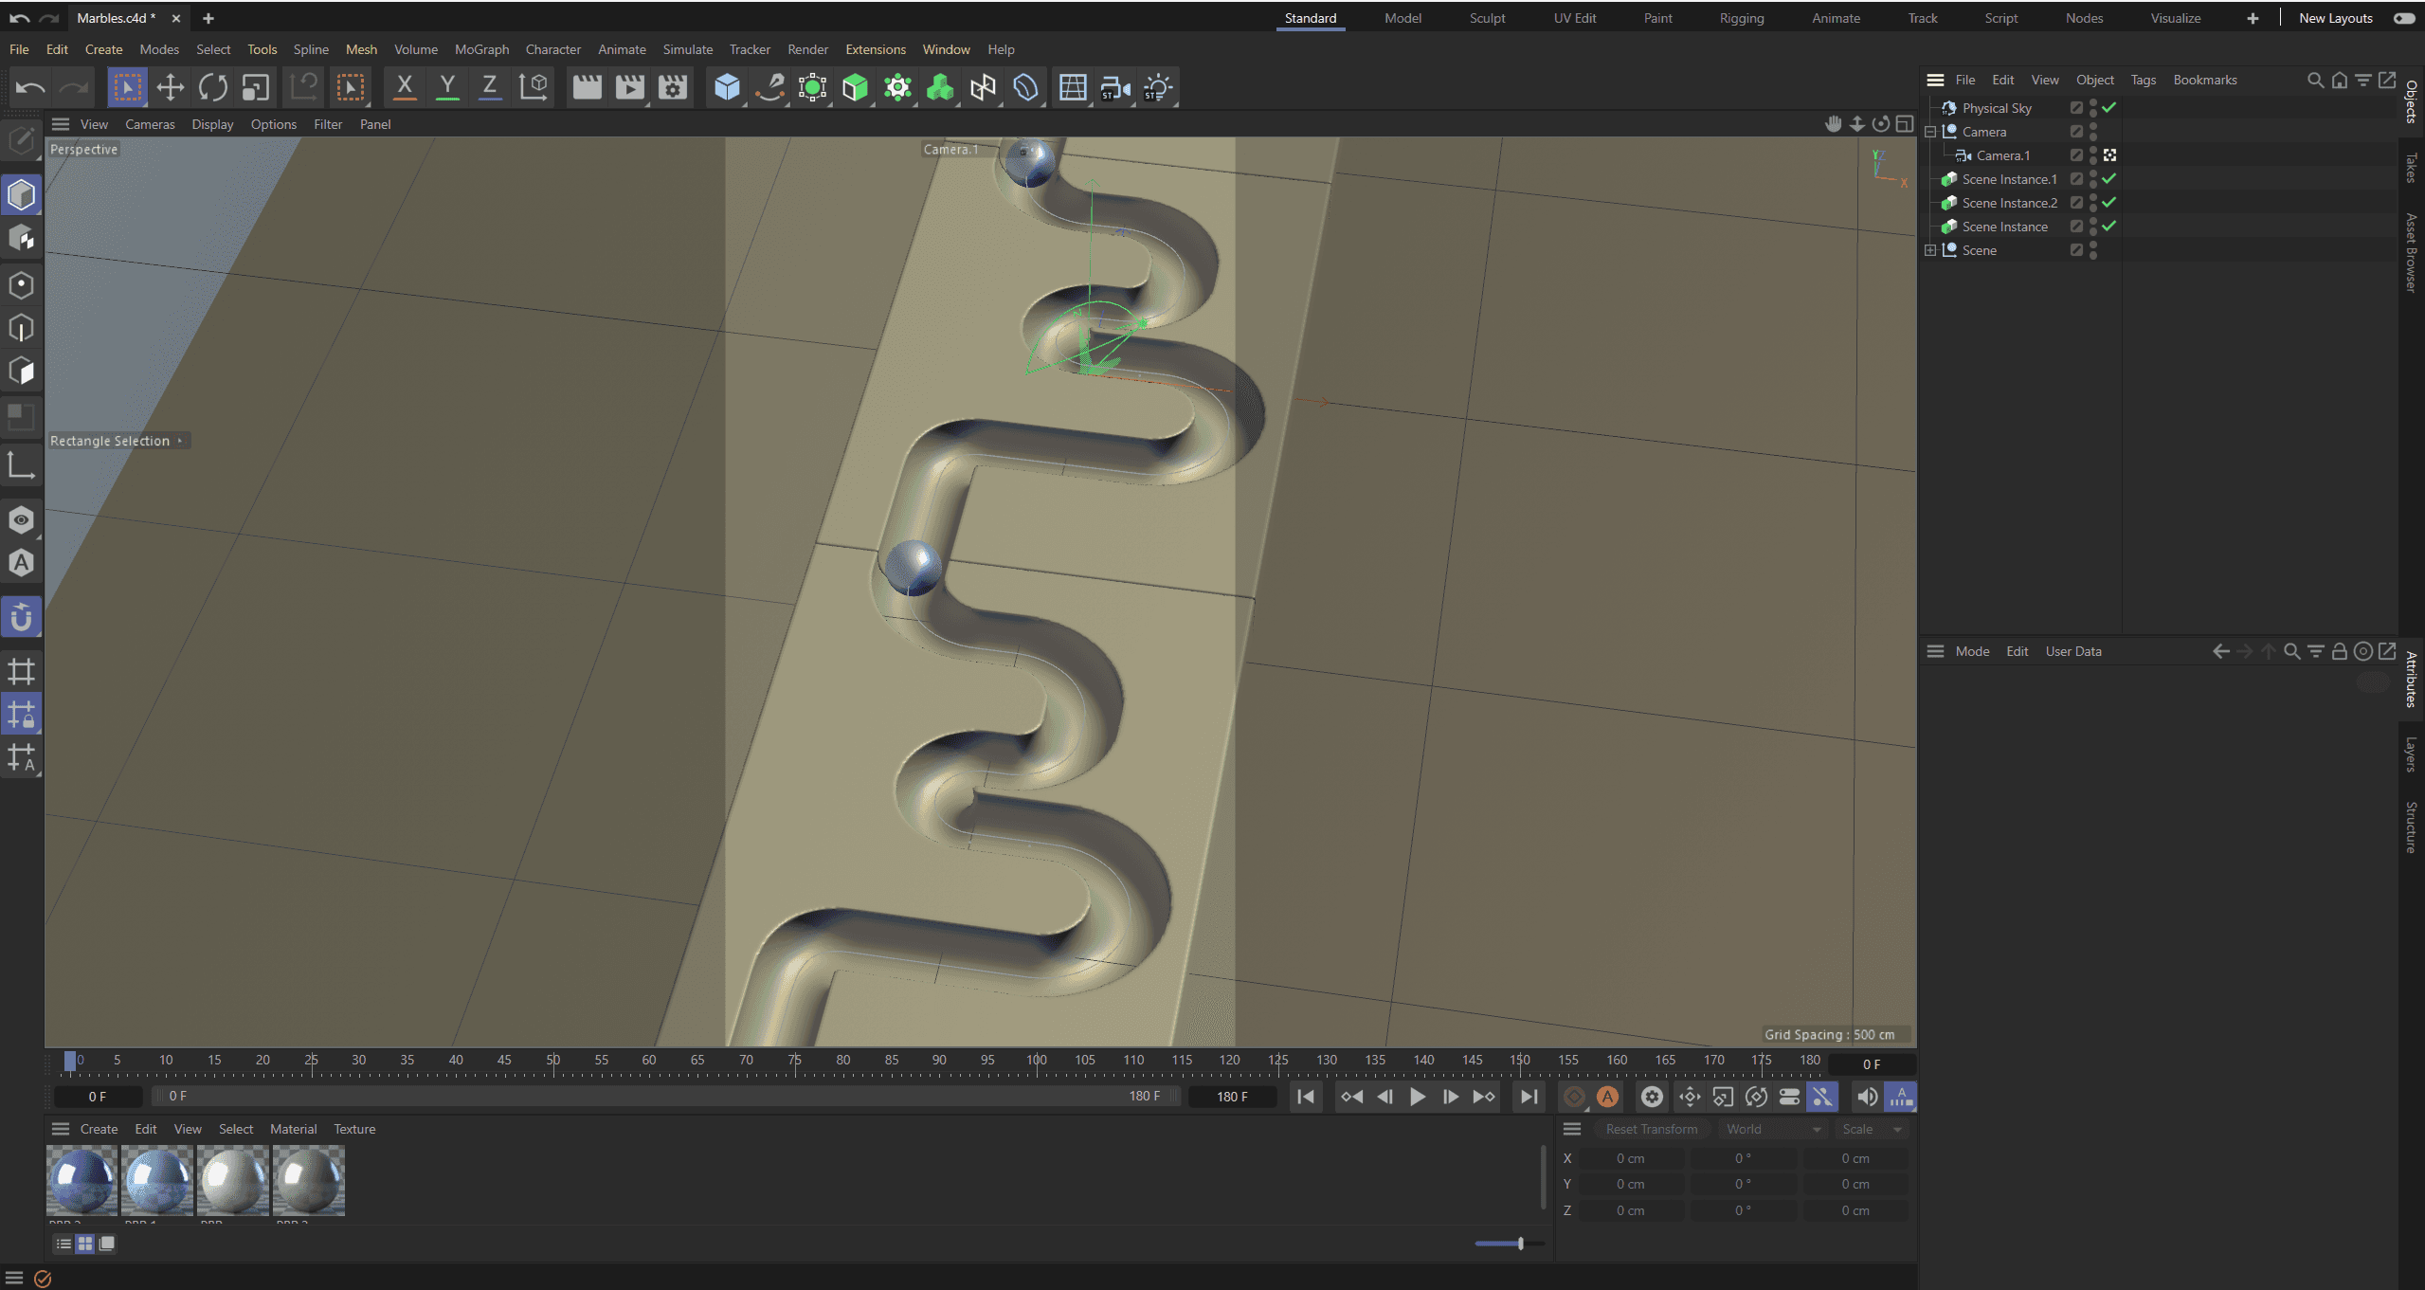
Task: Open the MoGraph menu
Action: [x=481, y=49]
